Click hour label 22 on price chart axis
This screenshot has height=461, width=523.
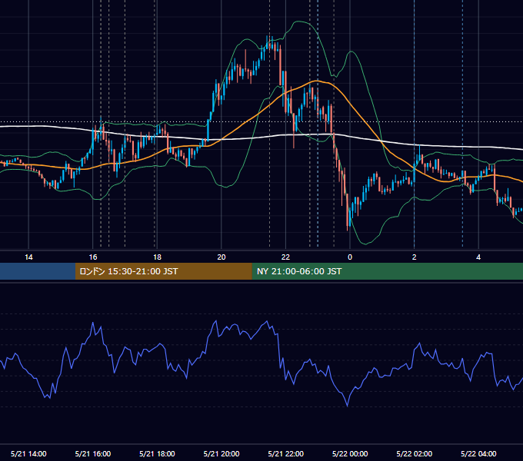click(285, 257)
